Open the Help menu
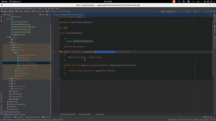 pos(57,8)
